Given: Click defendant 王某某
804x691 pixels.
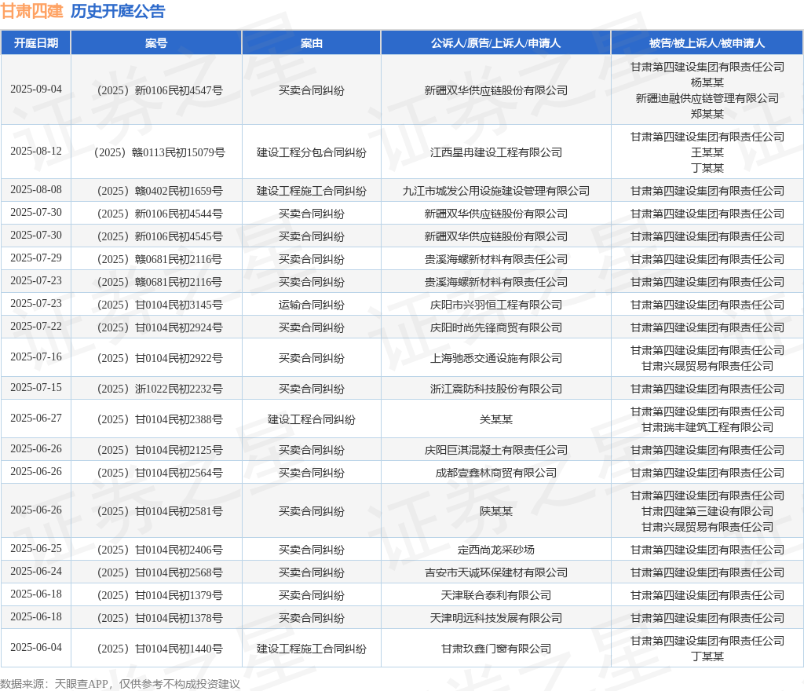Looking at the screenshot, I should pos(707,153).
